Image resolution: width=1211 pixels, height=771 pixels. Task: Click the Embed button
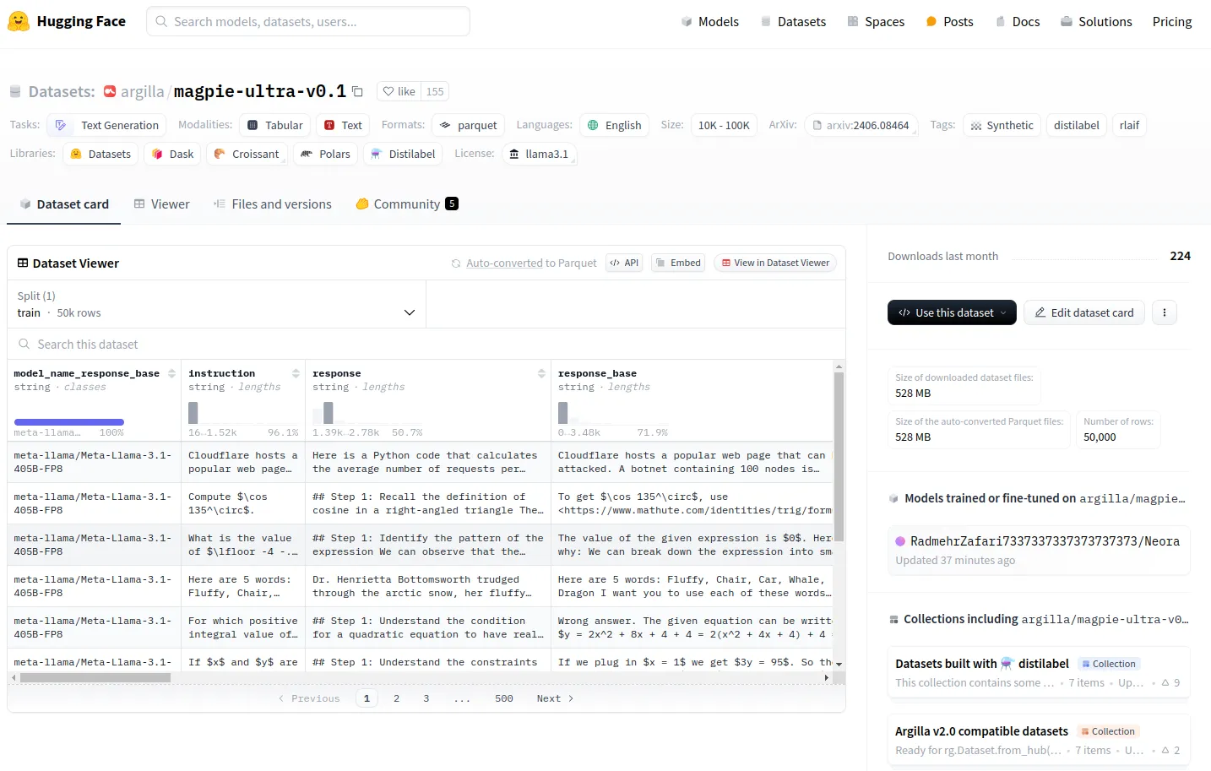[x=678, y=263]
